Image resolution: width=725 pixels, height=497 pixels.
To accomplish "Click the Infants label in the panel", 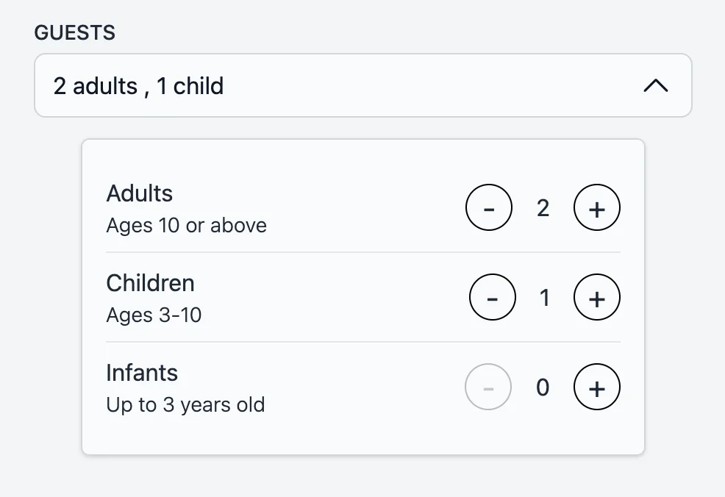I will coord(142,373).
